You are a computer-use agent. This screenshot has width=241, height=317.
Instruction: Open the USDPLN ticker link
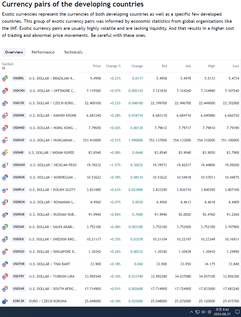(19, 190)
